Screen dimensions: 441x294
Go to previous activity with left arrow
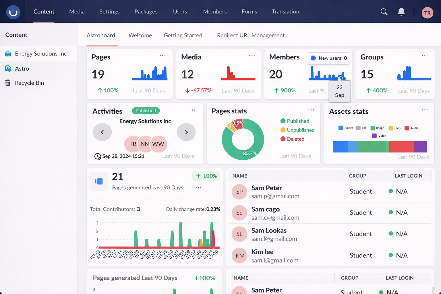click(x=102, y=132)
